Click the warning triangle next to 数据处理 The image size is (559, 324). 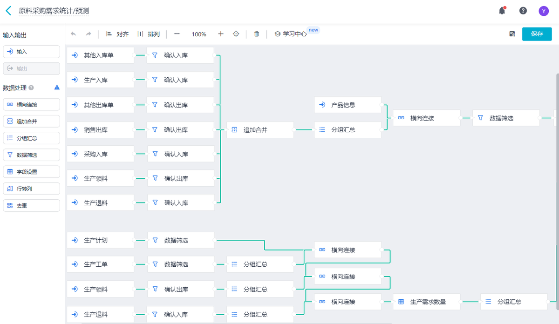[x=56, y=87]
